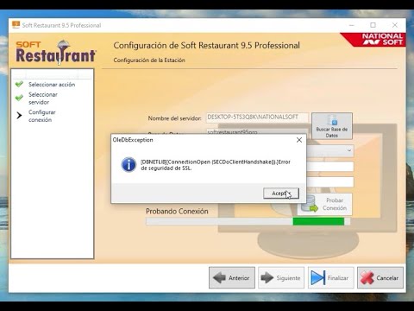
Task: Select the Configurar conexión step
Action: [x=42, y=116]
